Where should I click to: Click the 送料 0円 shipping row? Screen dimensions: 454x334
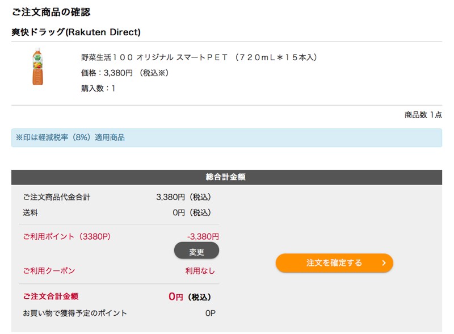pos(117,212)
